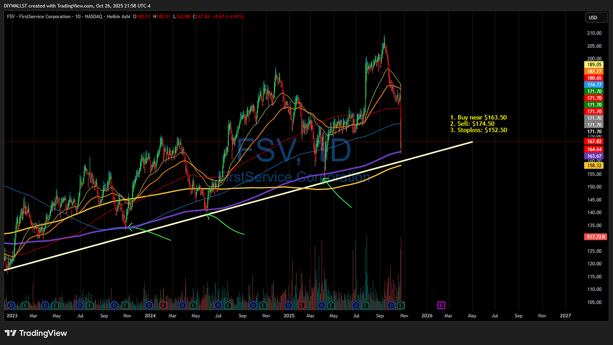Click the blue D dividend marker near Sep 2025
This screenshot has height=345, width=613.
tap(392, 305)
